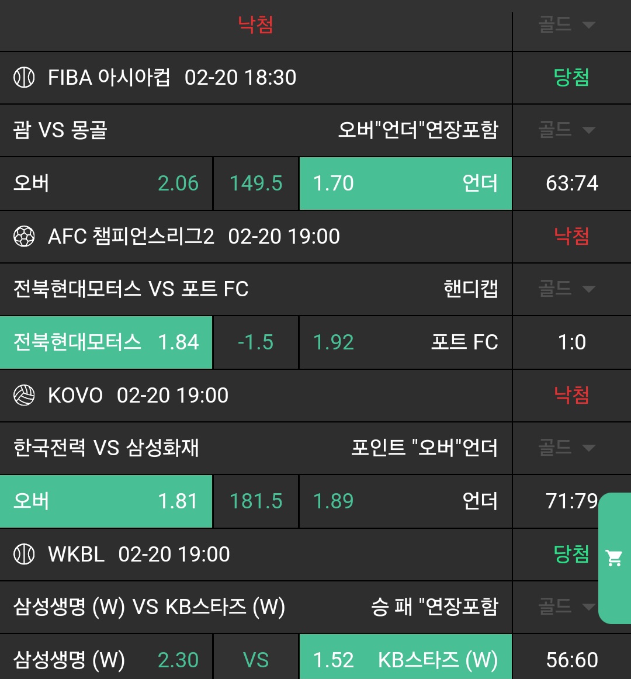Click the volleyball icon beside KOVO
The width and height of the screenshot is (631, 679).
[x=24, y=396]
